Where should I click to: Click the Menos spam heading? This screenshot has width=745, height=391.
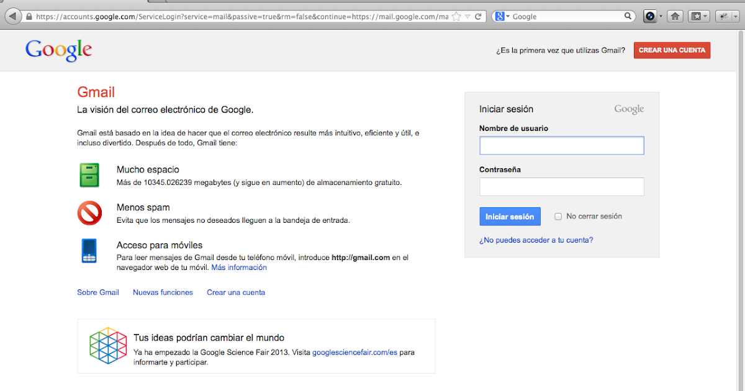(143, 207)
